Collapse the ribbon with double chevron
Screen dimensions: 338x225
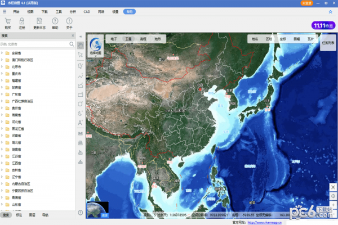[331, 12]
